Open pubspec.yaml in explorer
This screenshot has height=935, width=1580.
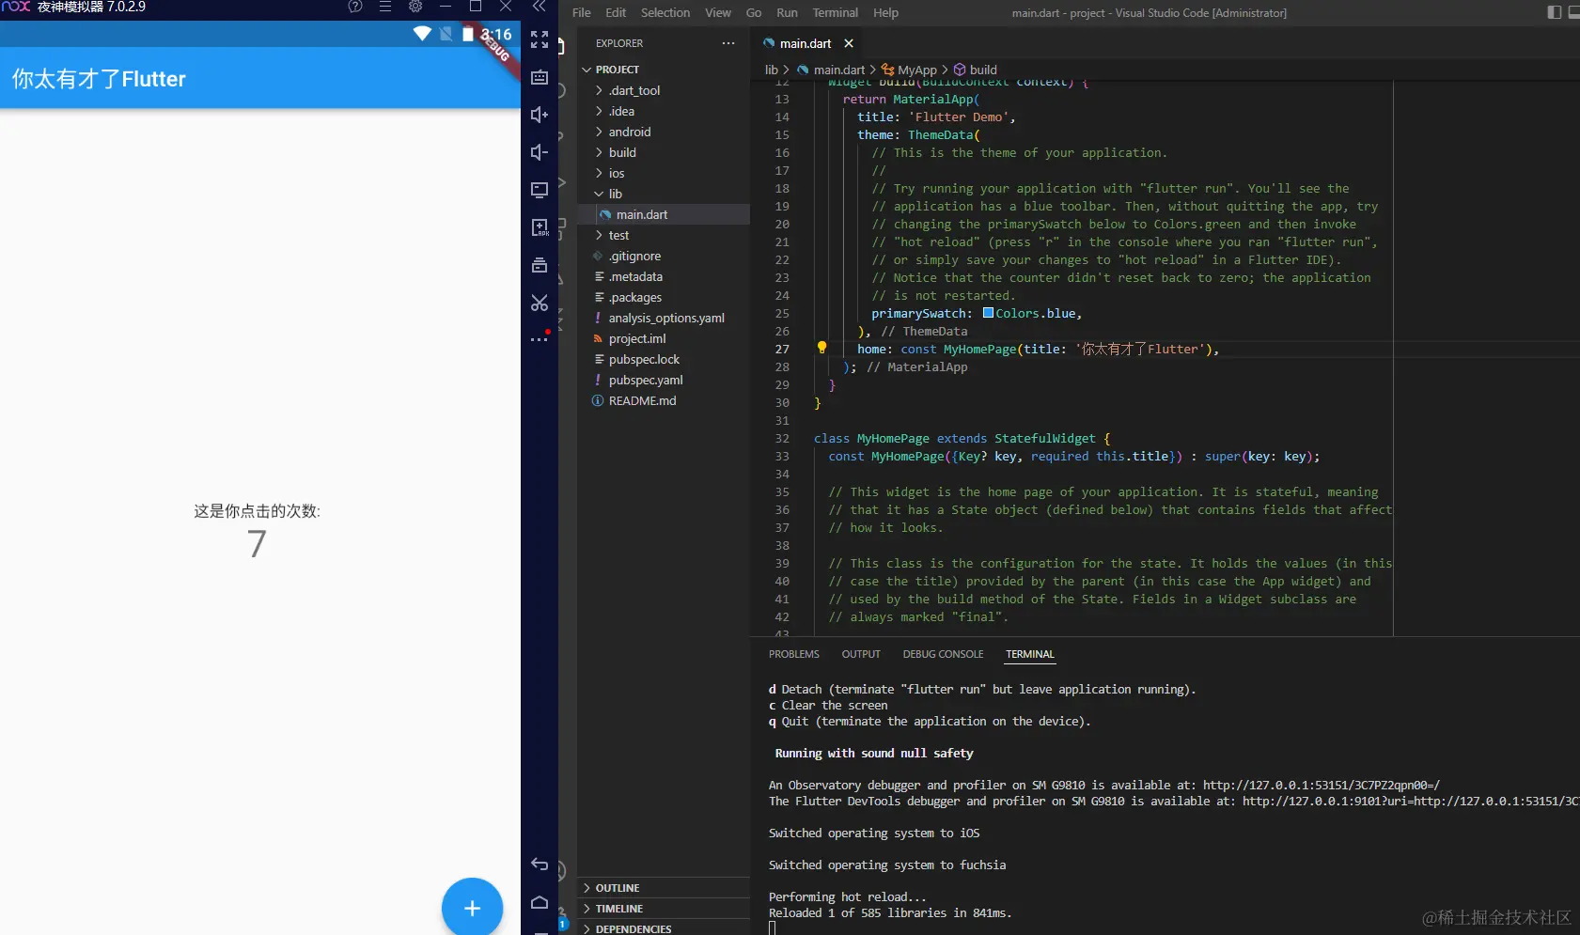(x=664, y=380)
